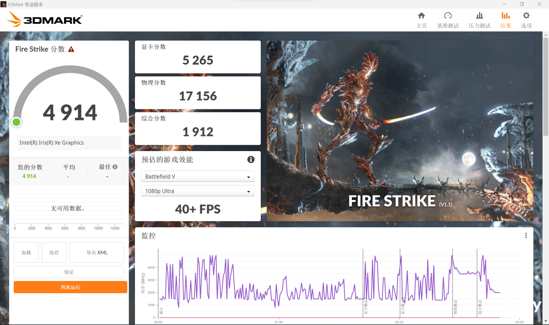Screen dimensions: 549x325
Task: Click the Fire Strike preview image
Action: (400, 130)
